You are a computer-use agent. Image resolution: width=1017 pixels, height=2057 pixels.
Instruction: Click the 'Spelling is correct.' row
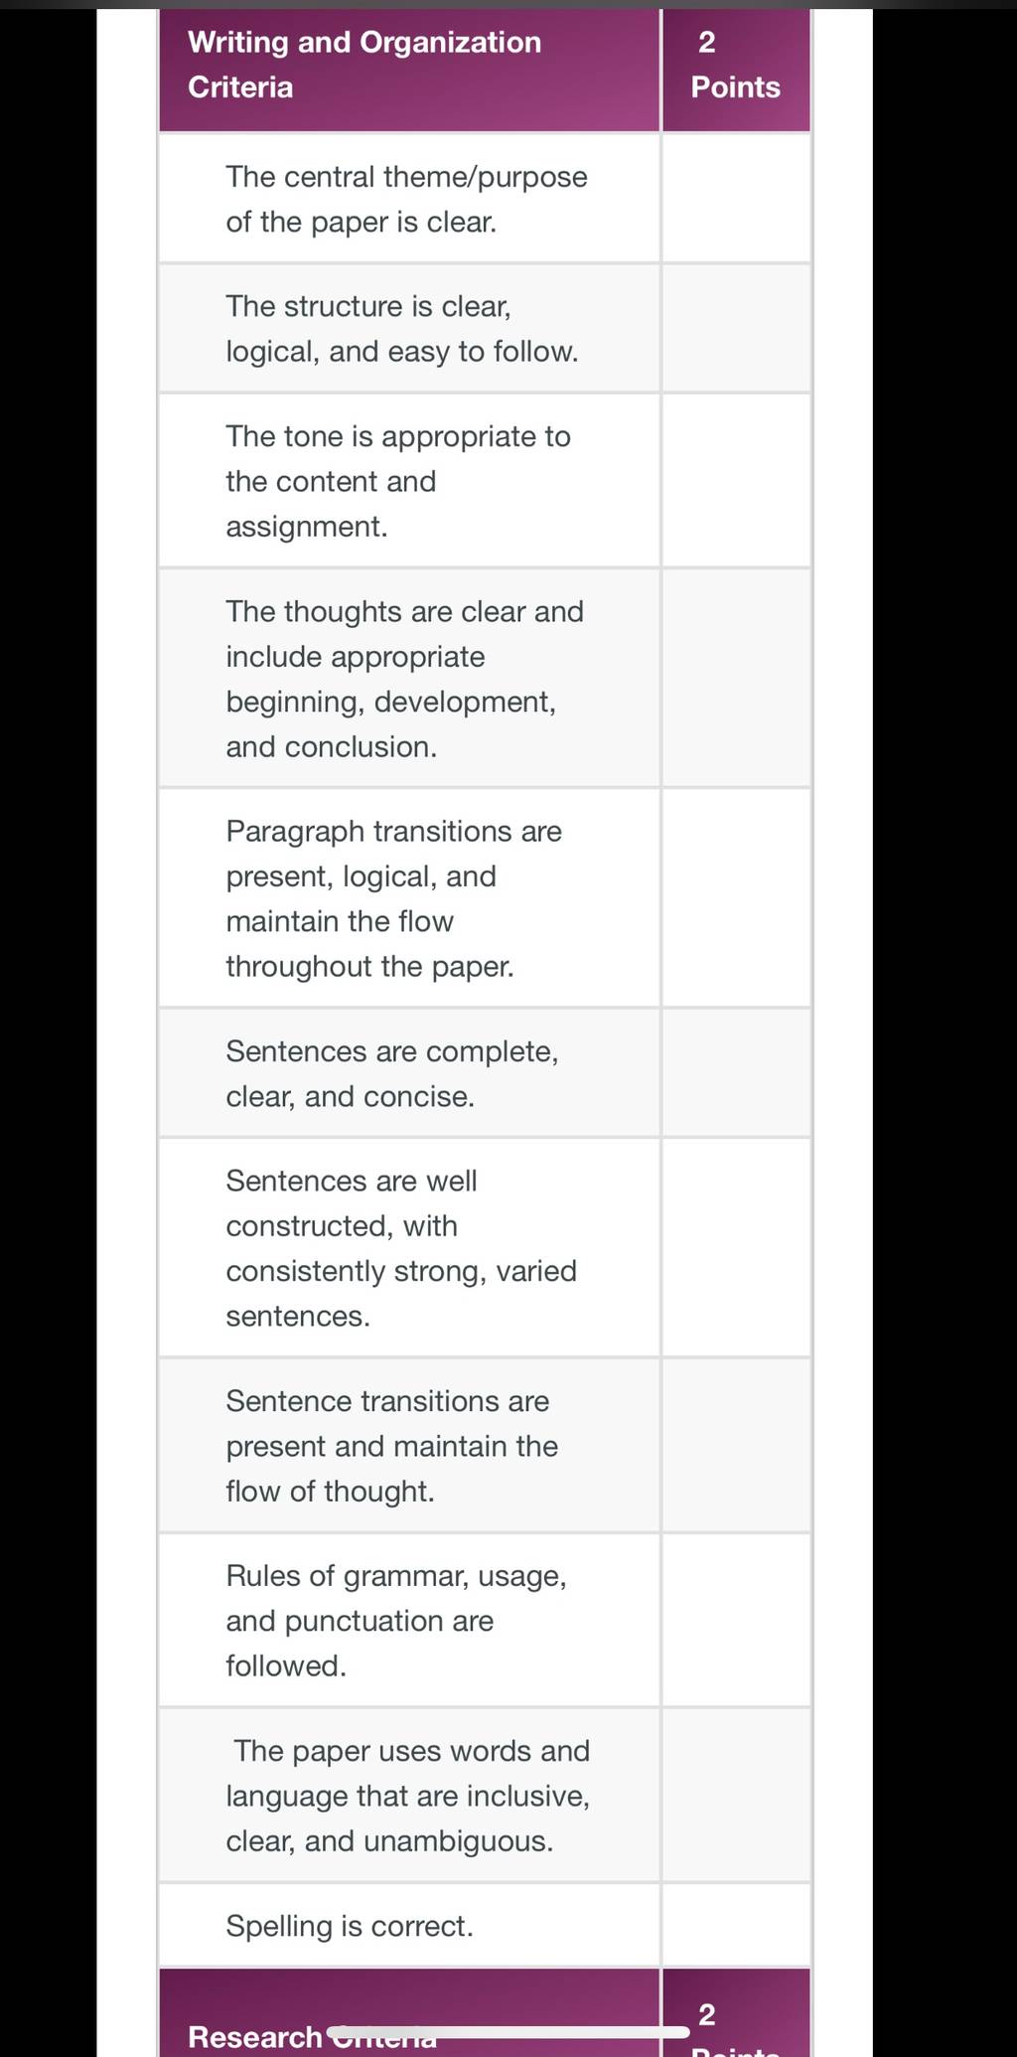[x=409, y=1926]
